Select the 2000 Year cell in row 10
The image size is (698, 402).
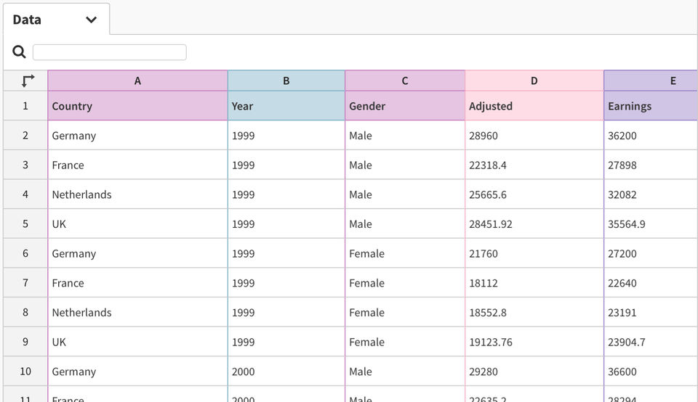pos(286,371)
